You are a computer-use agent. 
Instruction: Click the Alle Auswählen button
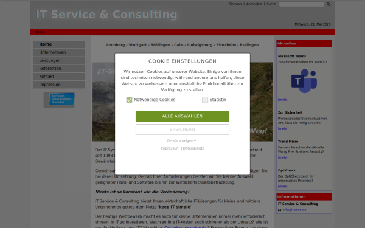tap(182, 116)
